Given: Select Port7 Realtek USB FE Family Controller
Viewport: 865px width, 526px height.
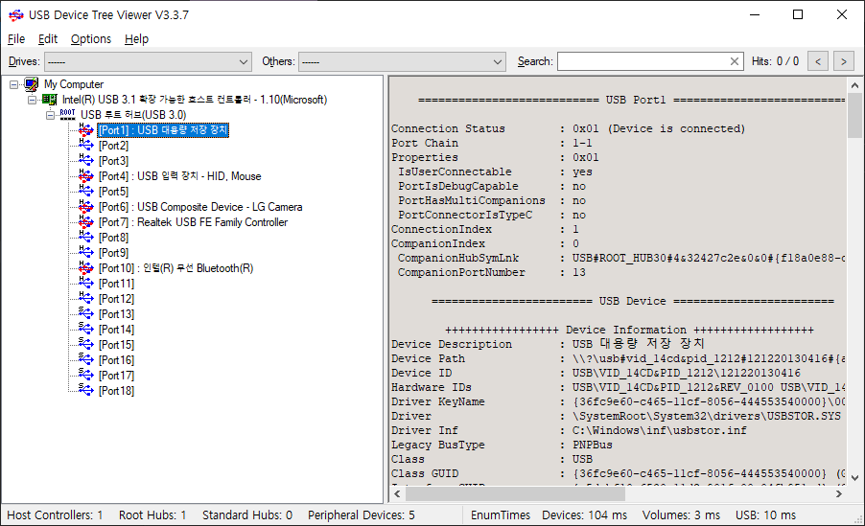Looking at the screenshot, I should pos(193,222).
